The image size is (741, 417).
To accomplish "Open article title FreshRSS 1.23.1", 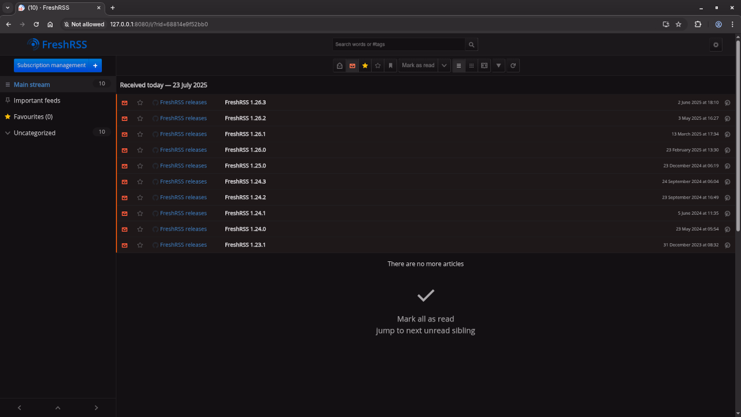I will (x=245, y=245).
